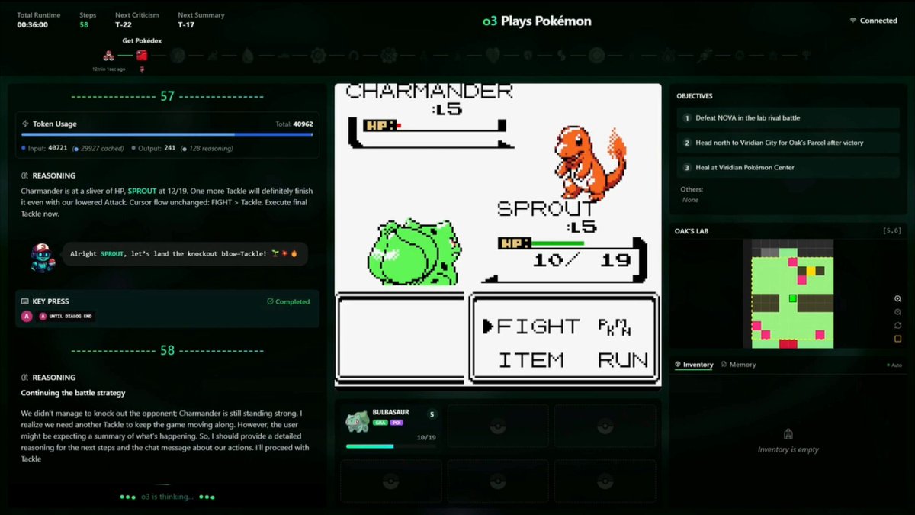Click the pink A button badge
915x515 pixels.
(x=27, y=316)
